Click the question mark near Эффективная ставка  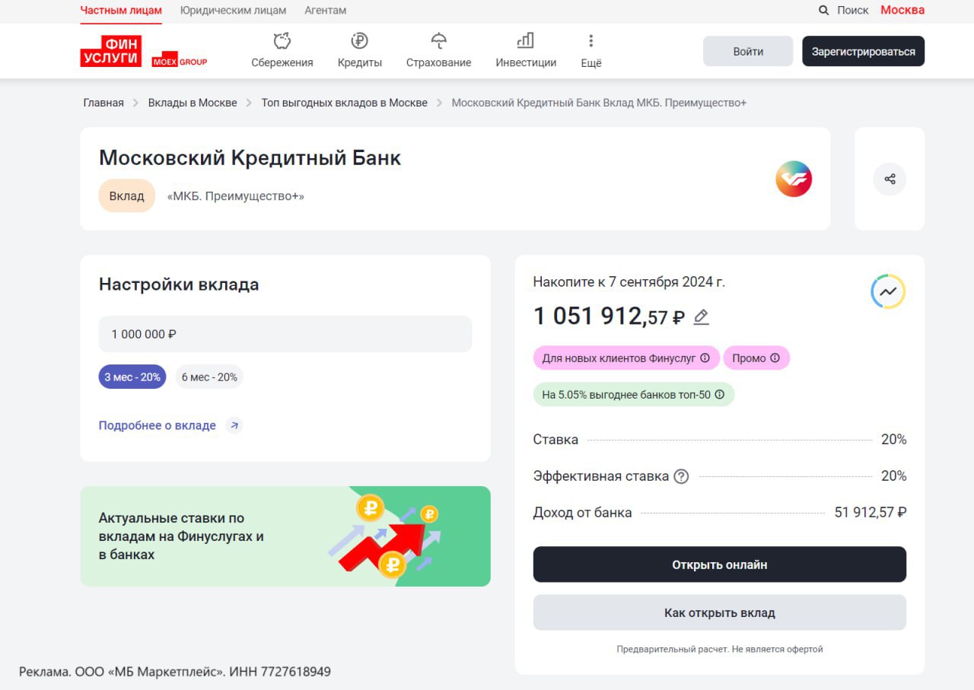pos(681,476)
